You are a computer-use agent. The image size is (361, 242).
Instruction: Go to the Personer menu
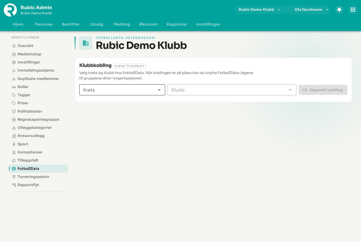click(44, 24)
